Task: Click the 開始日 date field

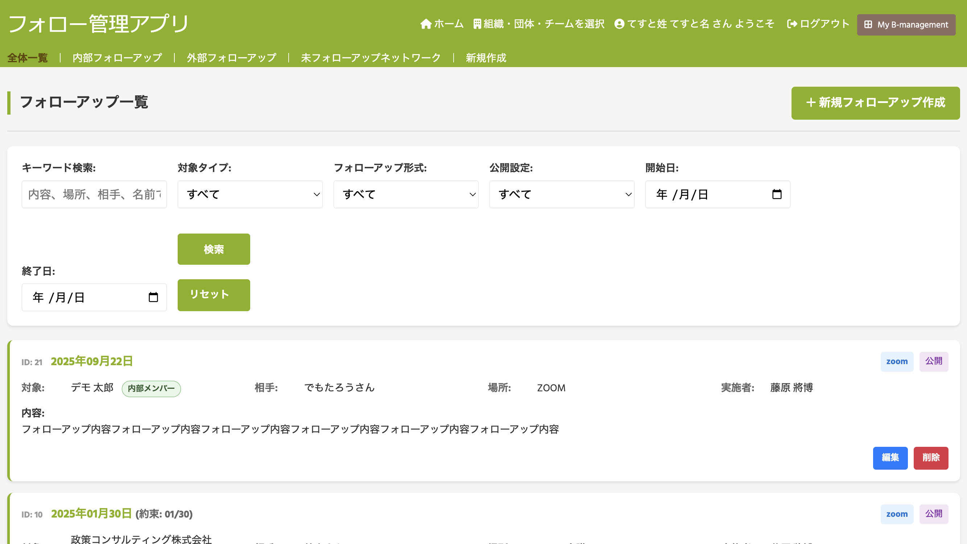Action: 718,194
